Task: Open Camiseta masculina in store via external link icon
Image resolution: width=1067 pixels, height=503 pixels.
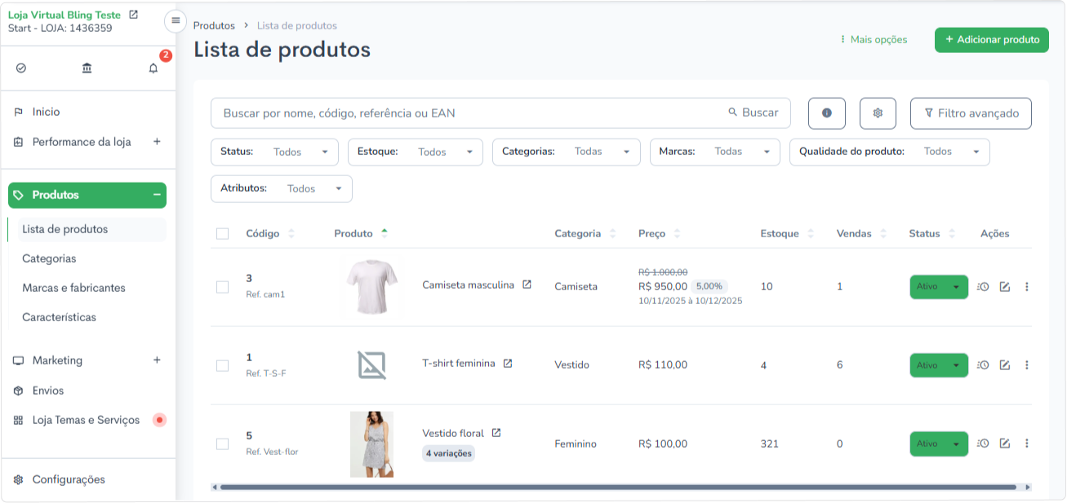Action: [527, 285]
